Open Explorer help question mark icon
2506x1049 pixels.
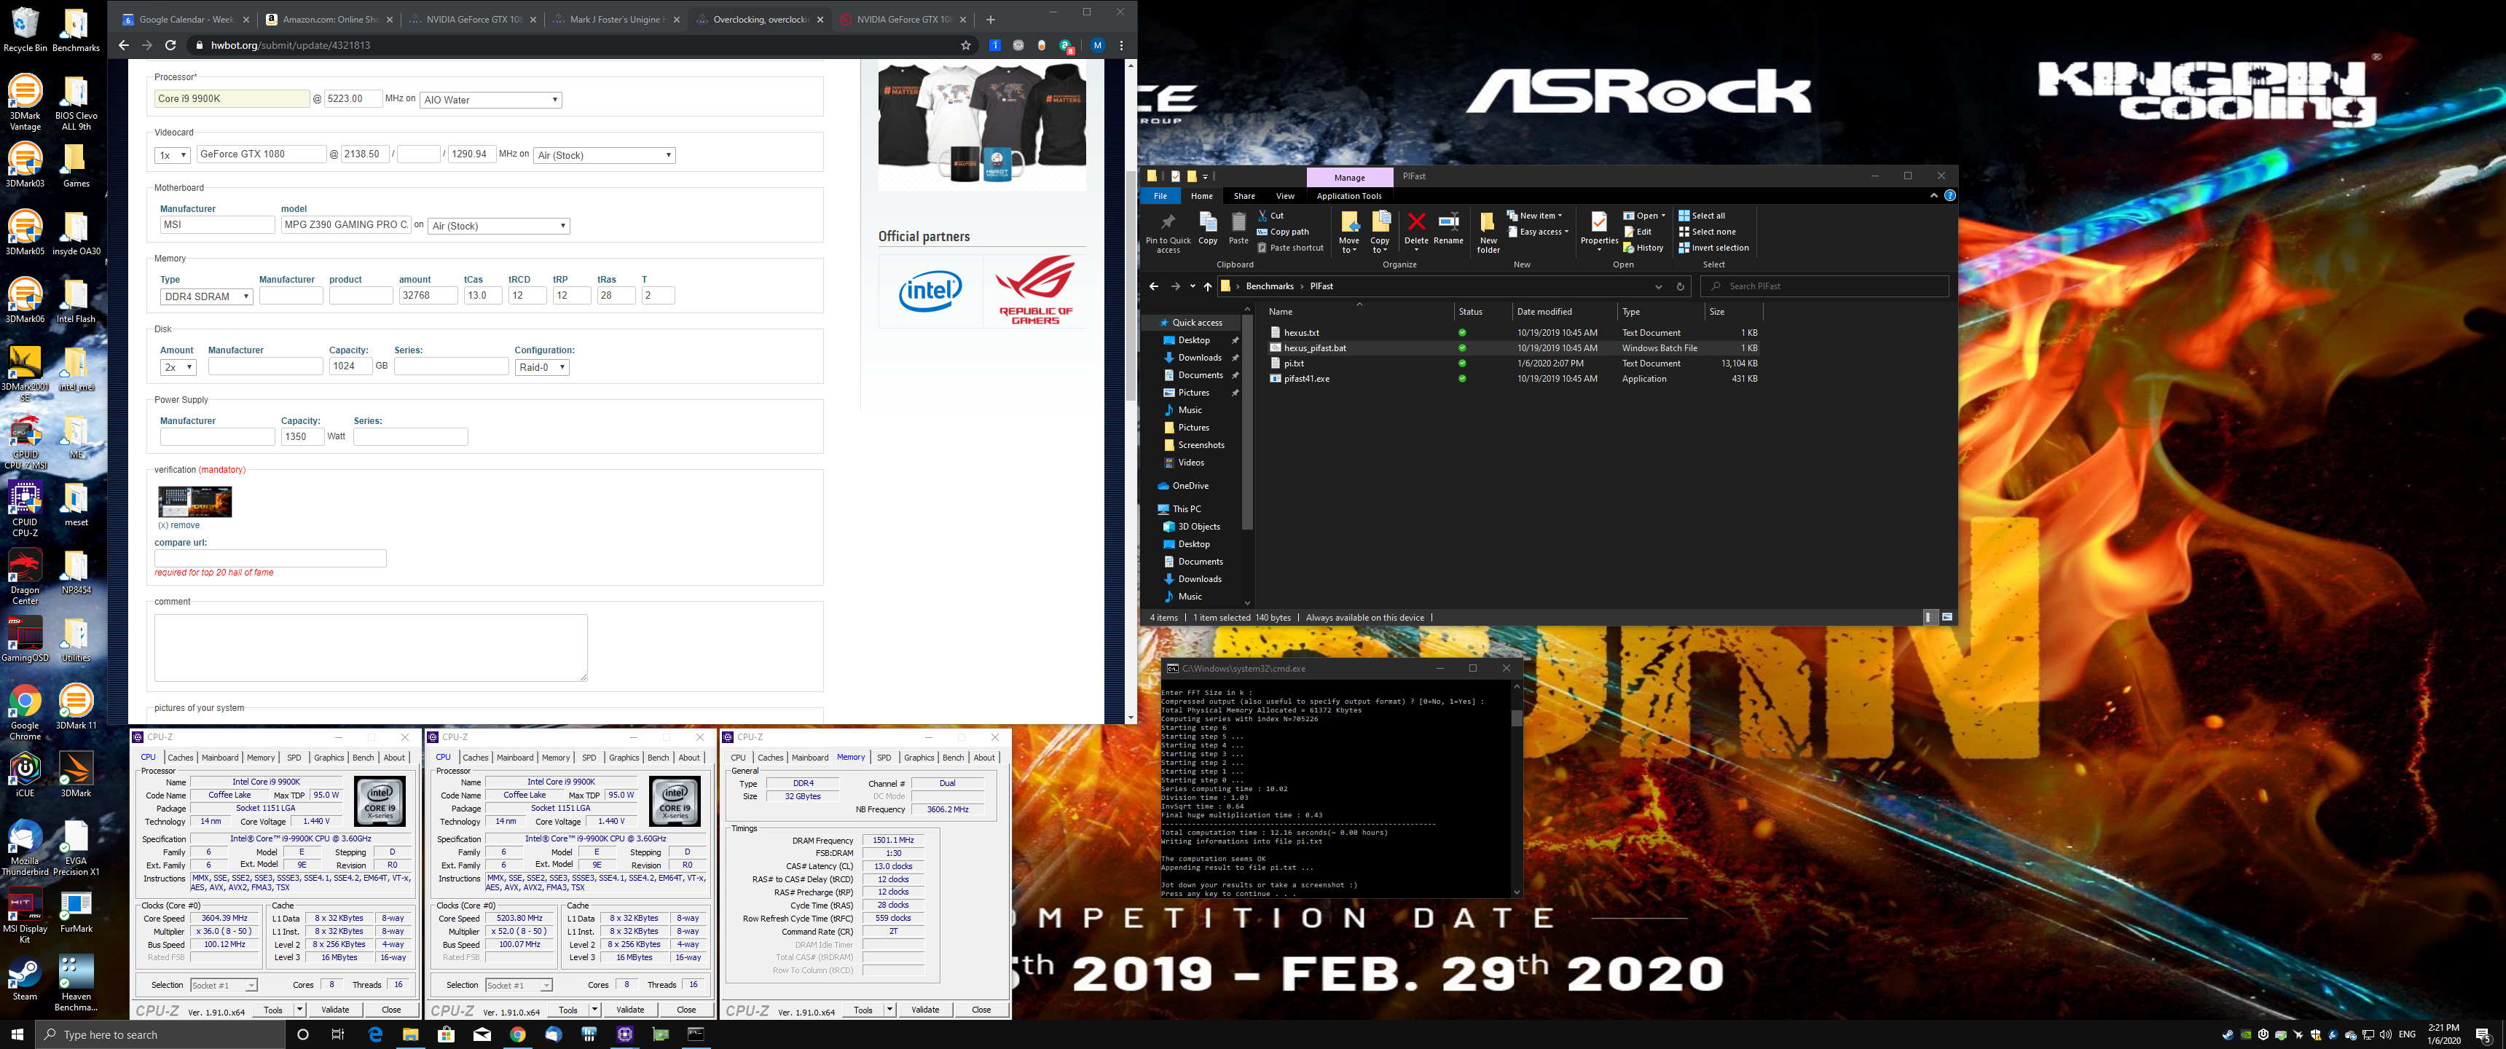point(1949,195)
